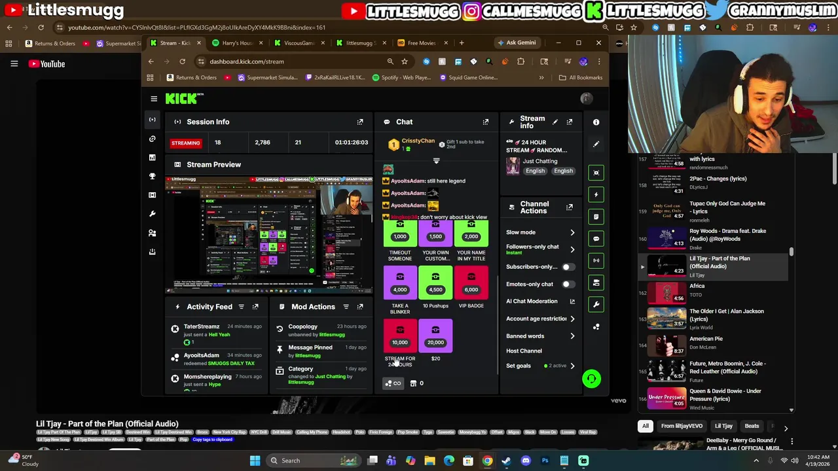This screenshot has width=838, height=471.
Task: Open the wrench settings icon in Kick left sidebar
Action: pos(153,214)
